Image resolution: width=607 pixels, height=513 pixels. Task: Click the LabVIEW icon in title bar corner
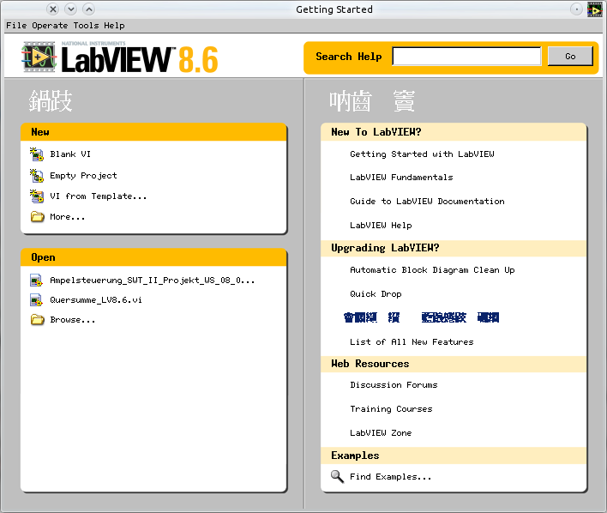(595, 9)
